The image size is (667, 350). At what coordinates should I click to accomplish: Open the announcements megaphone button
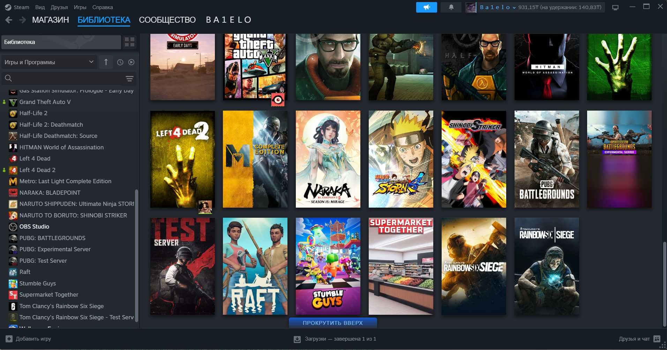(x=426, y=7)
